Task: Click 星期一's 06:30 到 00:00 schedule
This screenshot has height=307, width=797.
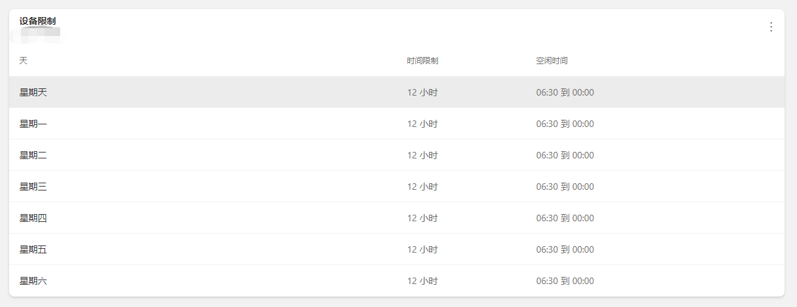Action: (565, 124)
